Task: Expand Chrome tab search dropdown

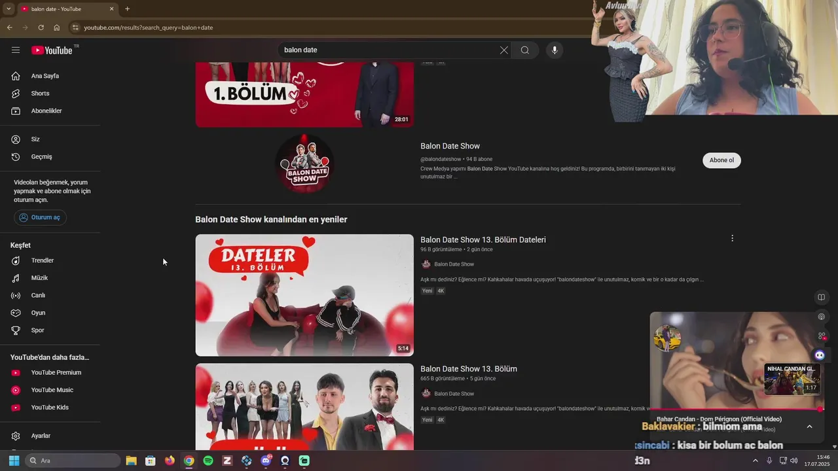Action: point(8,9)
